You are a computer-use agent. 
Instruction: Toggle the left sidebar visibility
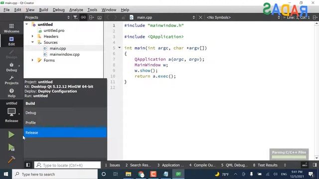point(28,165)
